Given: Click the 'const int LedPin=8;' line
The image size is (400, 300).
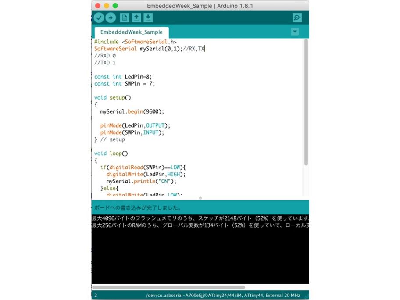Looking at the screenshot, I should tap(123, 76).
